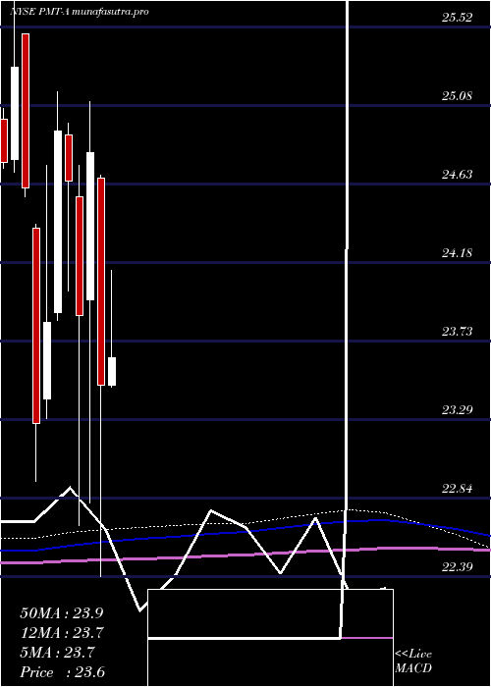
Task: Click the 25.52 price axis label
Action: coord(457,18)
